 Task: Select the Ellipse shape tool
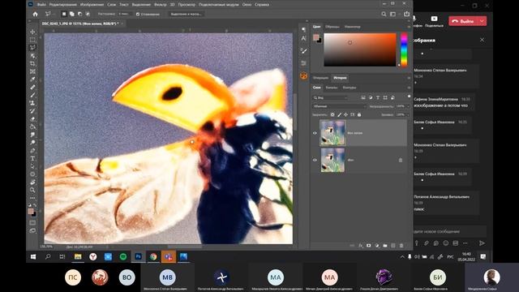[x=32, y=174]
